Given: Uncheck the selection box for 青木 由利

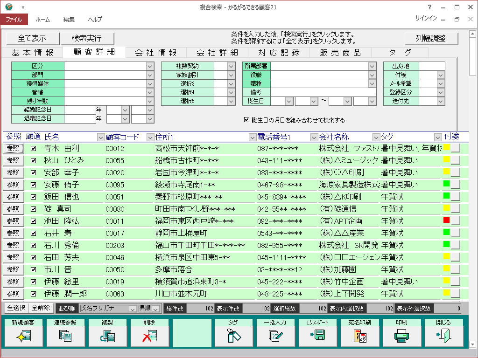Looking at the screenshot, I should tap(33, 148).
